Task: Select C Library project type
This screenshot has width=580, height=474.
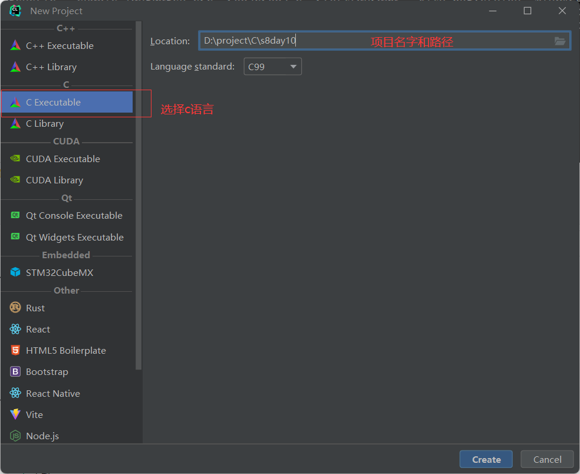Action: 67,124
